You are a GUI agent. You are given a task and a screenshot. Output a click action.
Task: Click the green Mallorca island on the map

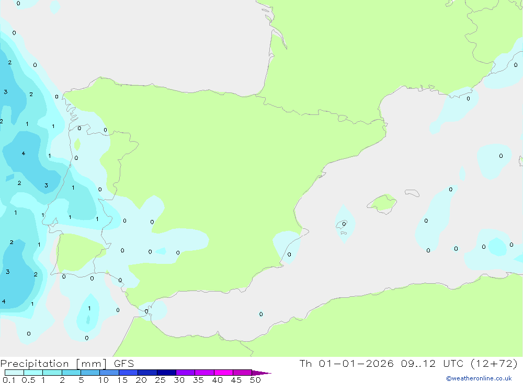point(382,203)
